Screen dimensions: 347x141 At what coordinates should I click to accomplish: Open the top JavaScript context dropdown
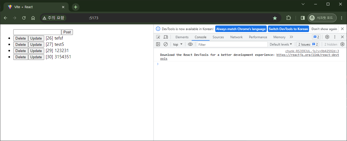coord(178,44)
